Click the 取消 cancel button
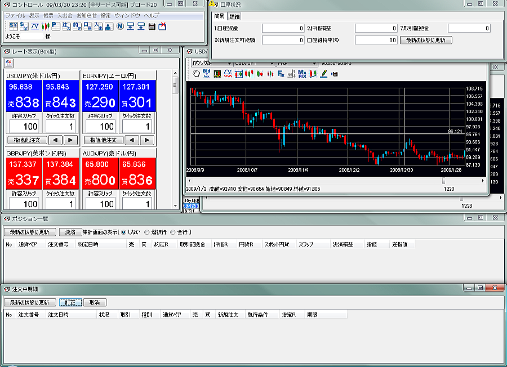The width and height of the screenshot is (507, 367). coord(95,302)
